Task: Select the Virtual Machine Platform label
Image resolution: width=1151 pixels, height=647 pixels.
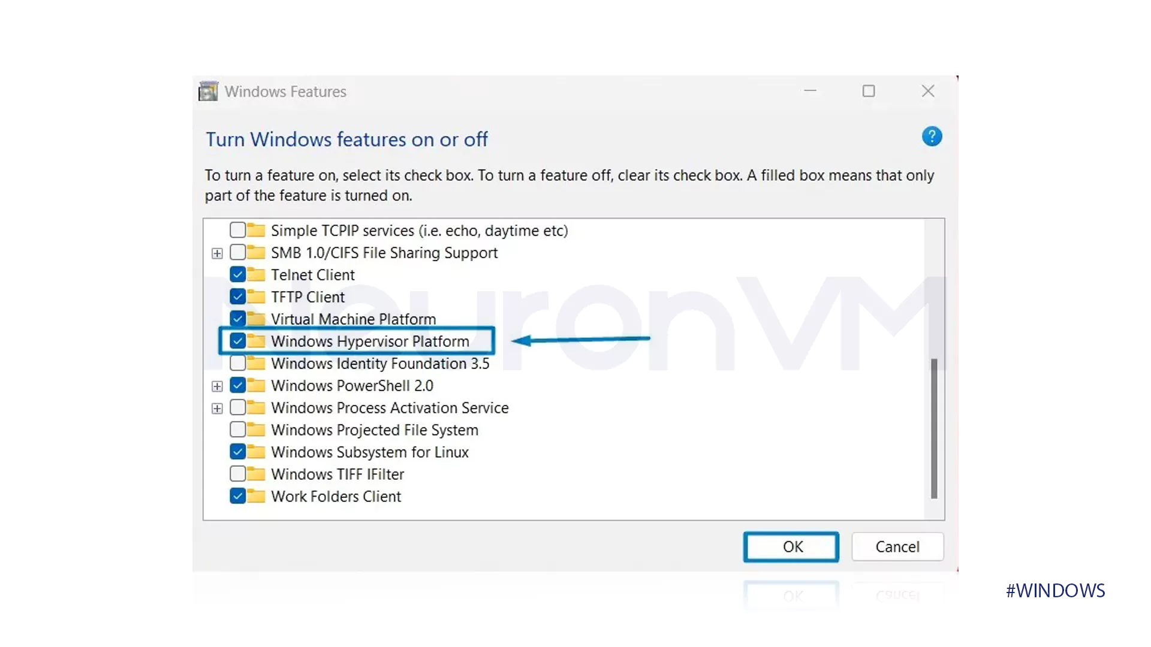Action: click(353, 319)
